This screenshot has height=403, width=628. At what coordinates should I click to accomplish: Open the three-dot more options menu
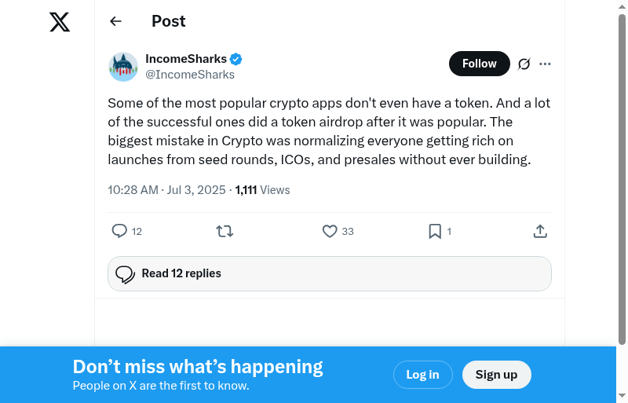point(546,64)
